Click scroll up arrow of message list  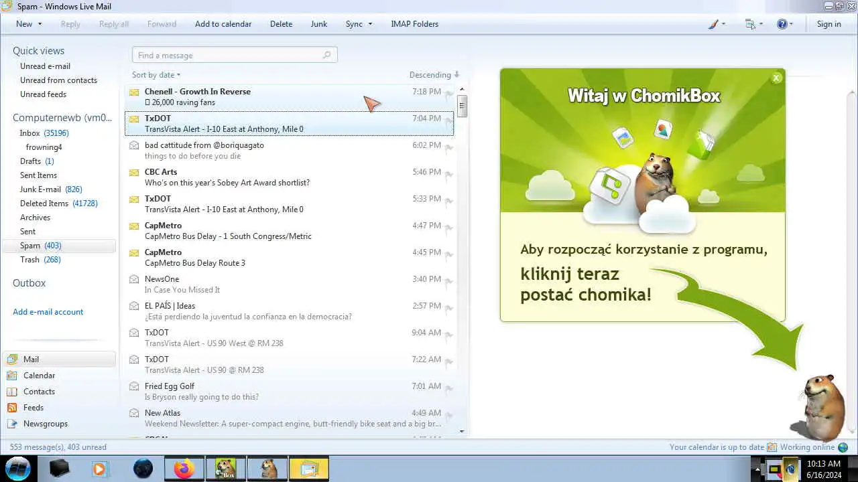pos(462,90)
